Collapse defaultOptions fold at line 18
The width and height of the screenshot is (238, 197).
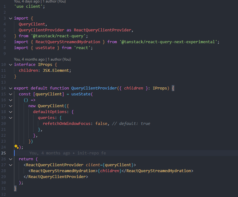click(x=11, y=112)
